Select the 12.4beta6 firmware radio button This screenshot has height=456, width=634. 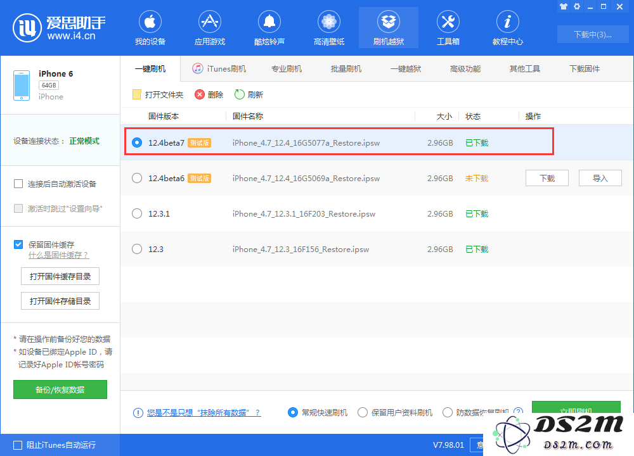pos(137,178)
